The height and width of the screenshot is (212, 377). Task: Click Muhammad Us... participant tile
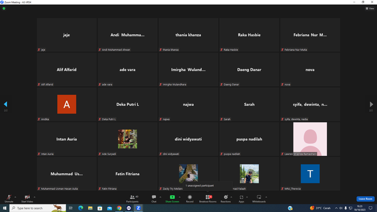tap(67, 174)
